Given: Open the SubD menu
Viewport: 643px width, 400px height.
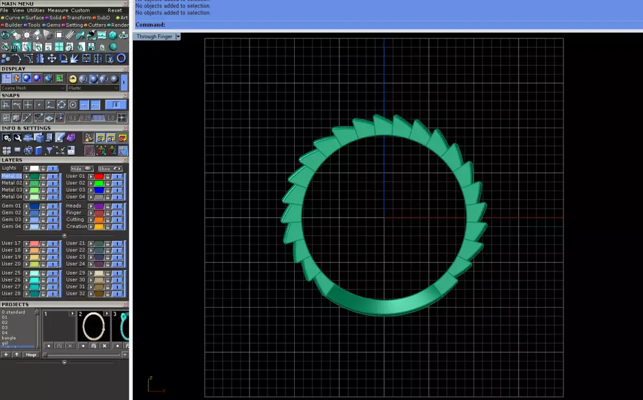Looking at the screenshot, I should tap(103, 18).
